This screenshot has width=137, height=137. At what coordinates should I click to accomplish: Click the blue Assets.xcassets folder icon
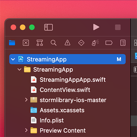(x=34, y=110)
